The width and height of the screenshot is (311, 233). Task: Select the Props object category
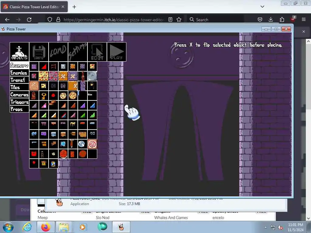tap(19, 109)
